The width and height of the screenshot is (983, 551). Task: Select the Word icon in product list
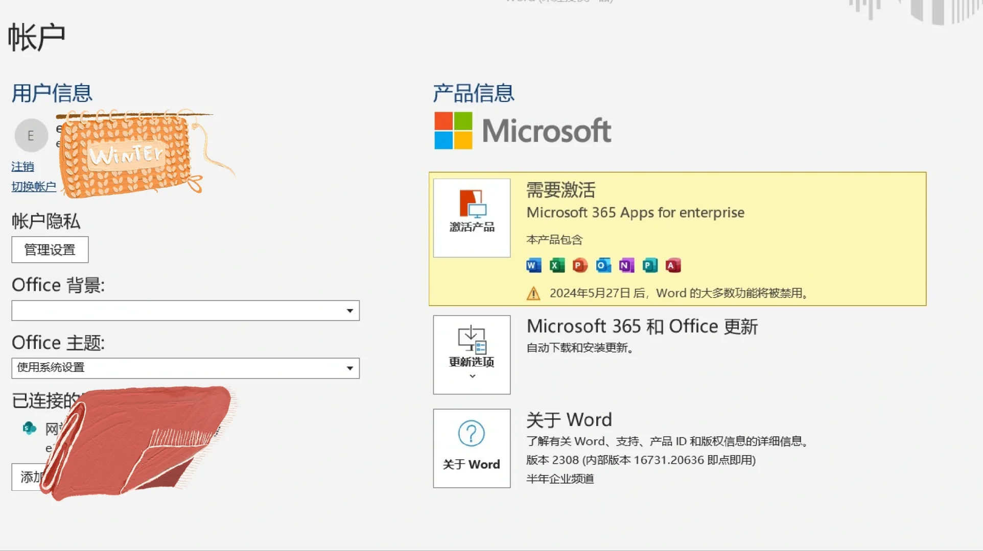(x=533, y=265)
